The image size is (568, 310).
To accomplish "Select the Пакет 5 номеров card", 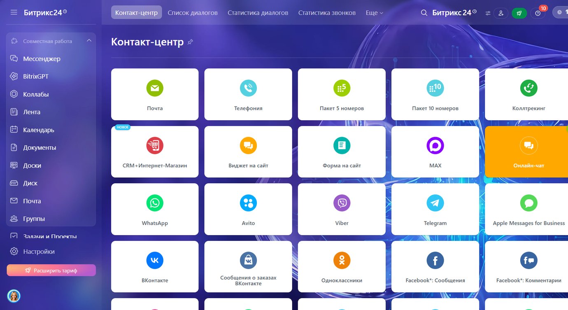I will 342,94.
